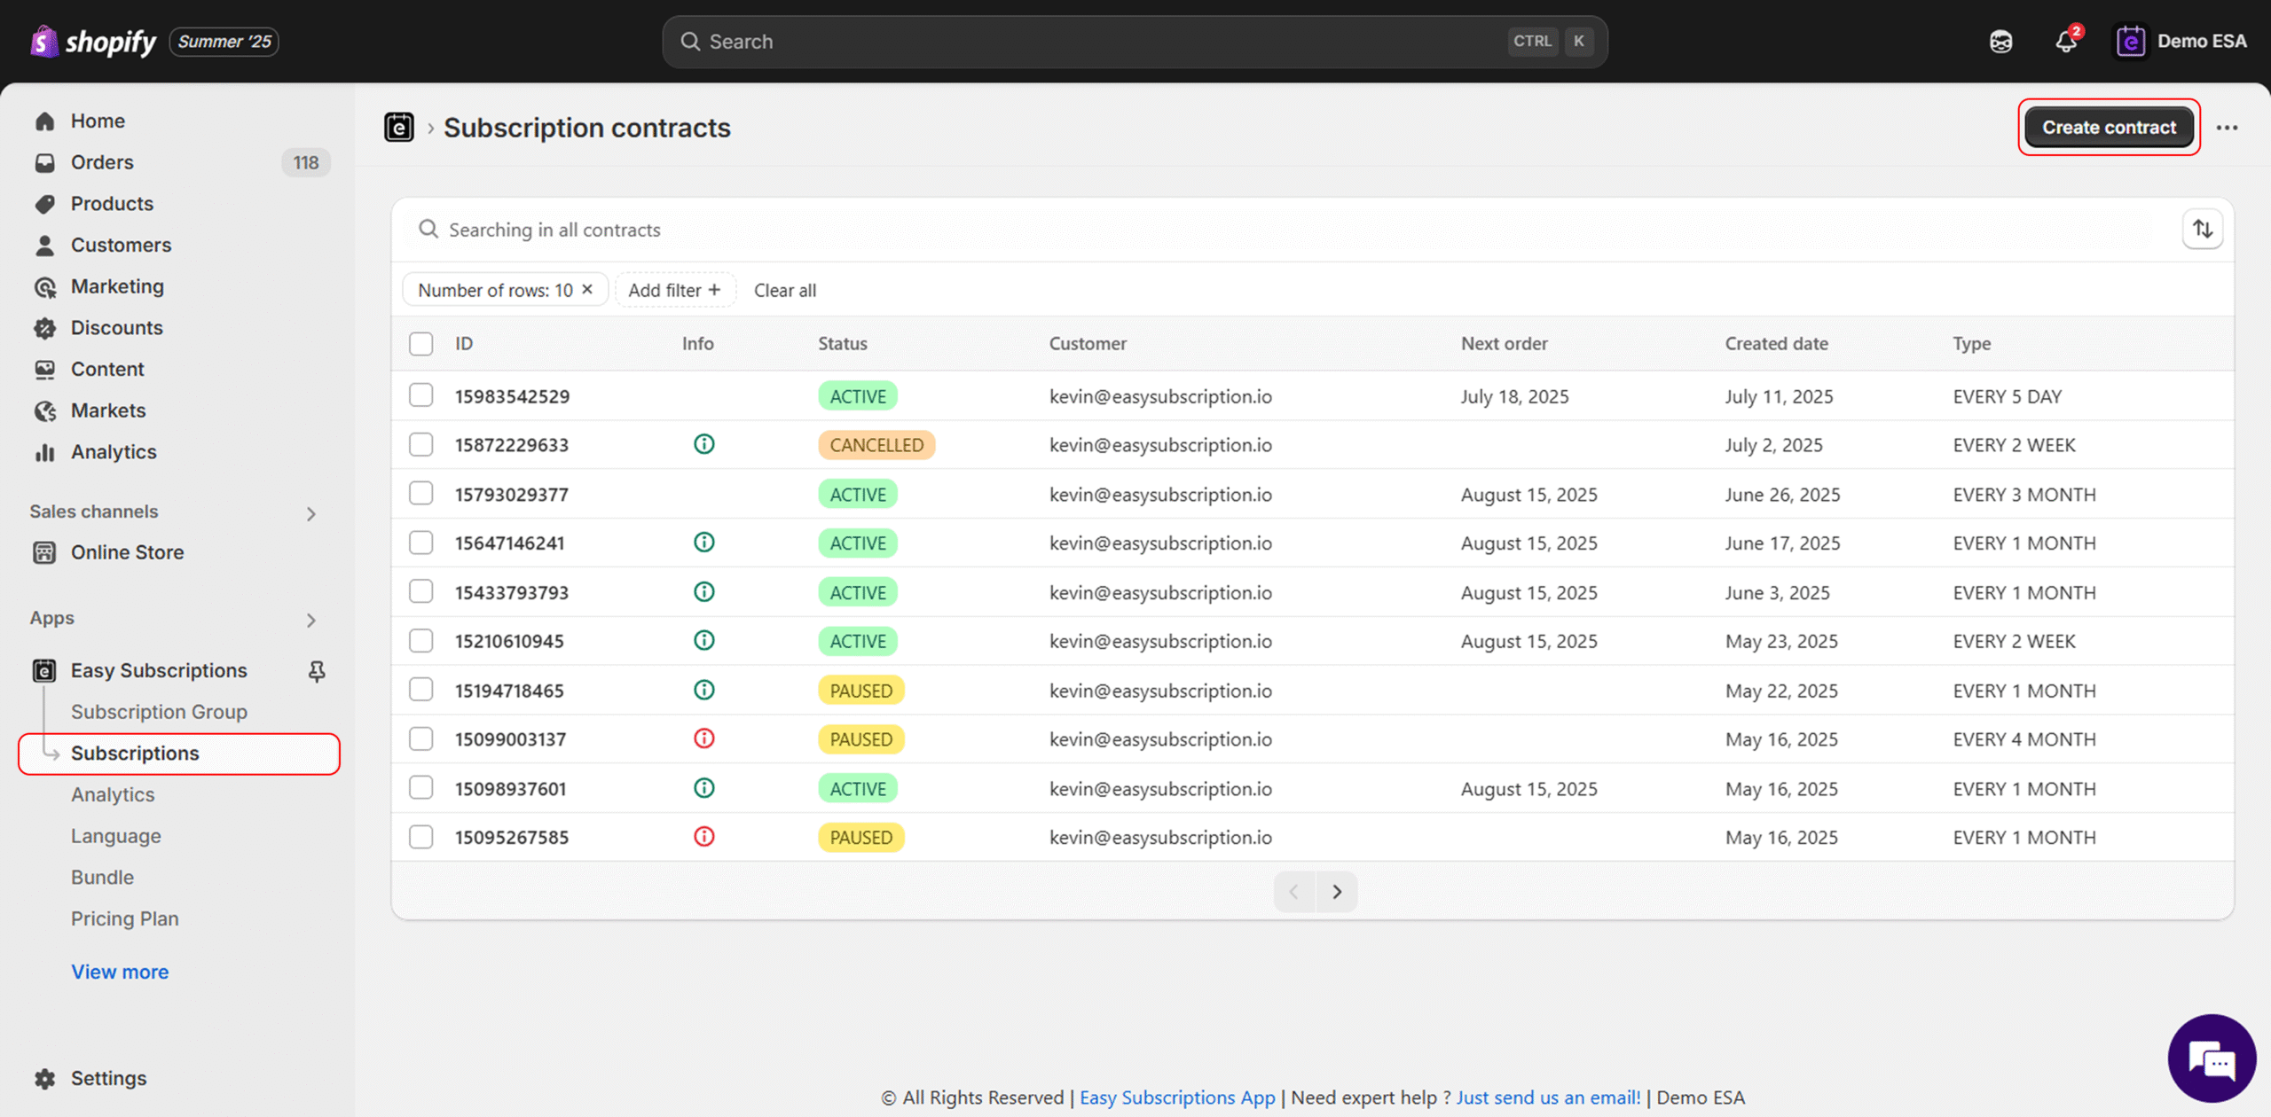Go to next page of contracts
Viewport: 2271px width, 1117px height.
(x=1336, y=892)
